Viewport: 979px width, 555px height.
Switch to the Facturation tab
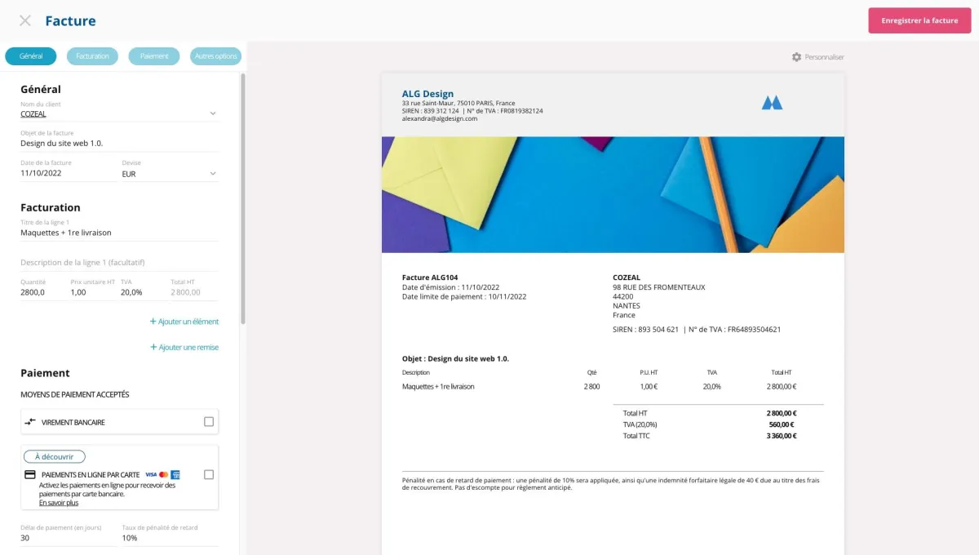[x=92, y=56]
